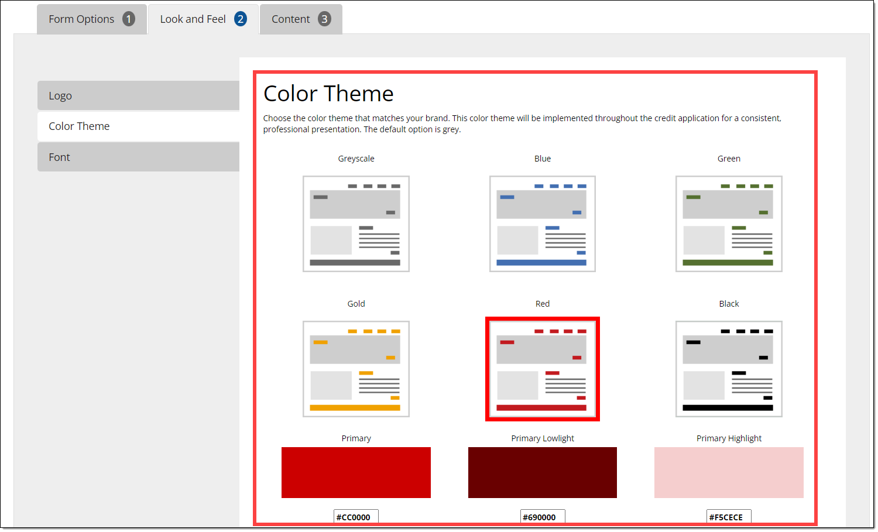Click the Look and Feel tab
This screenshot has width=878, height=532.
(x=193, y=19)
